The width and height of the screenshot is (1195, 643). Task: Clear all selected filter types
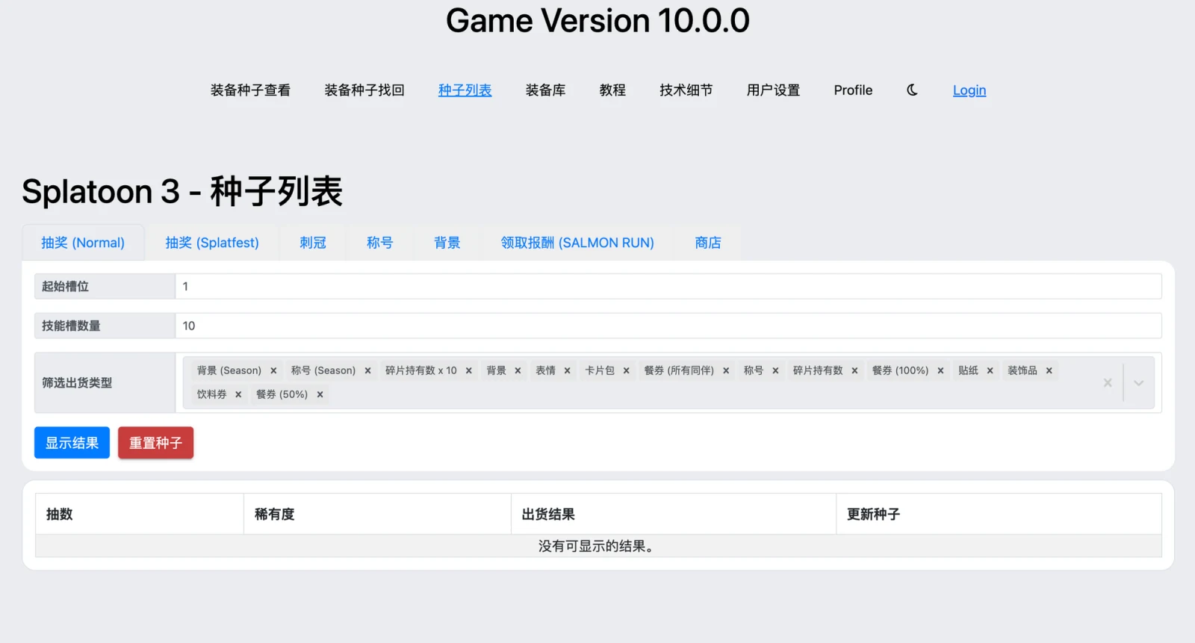click(1108, 382)
